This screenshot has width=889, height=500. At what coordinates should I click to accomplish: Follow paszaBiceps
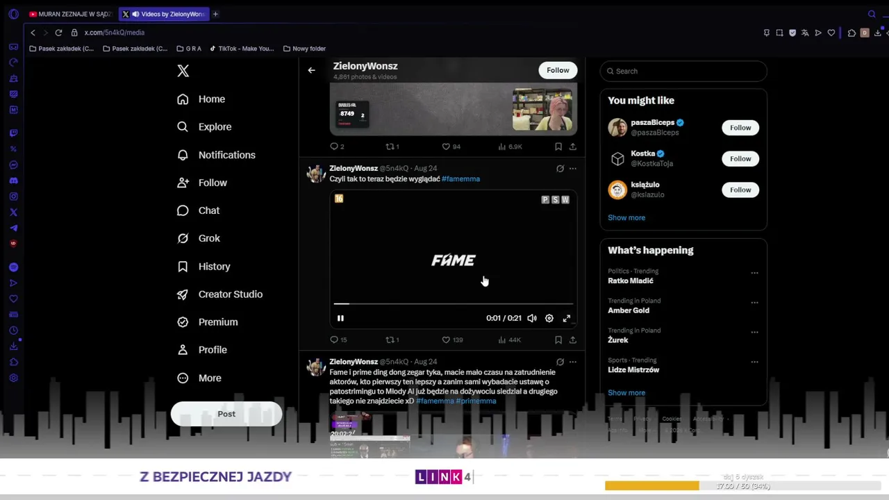[740, 128]
